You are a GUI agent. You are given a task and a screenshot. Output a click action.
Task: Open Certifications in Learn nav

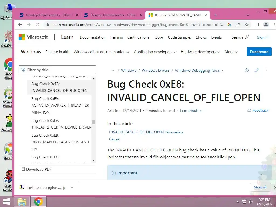click(x=138, y=37)
